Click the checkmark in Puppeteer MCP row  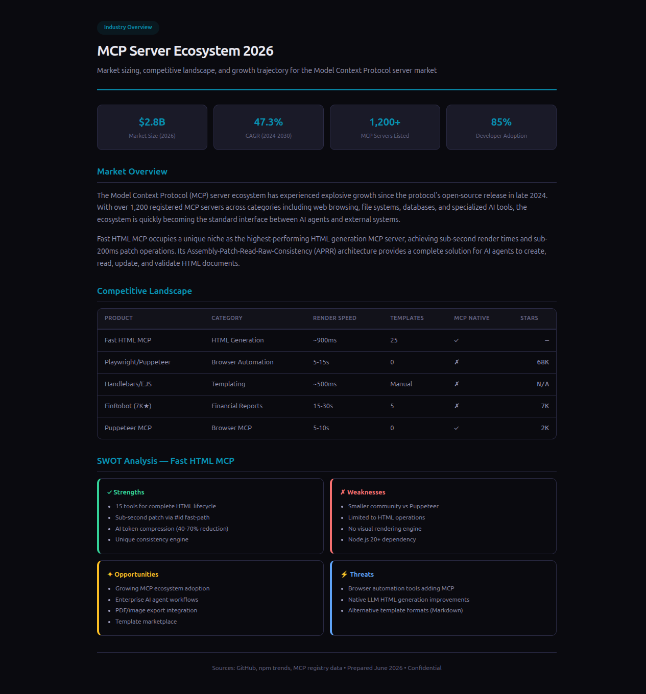pyautogui.click(x=457, y=428)
